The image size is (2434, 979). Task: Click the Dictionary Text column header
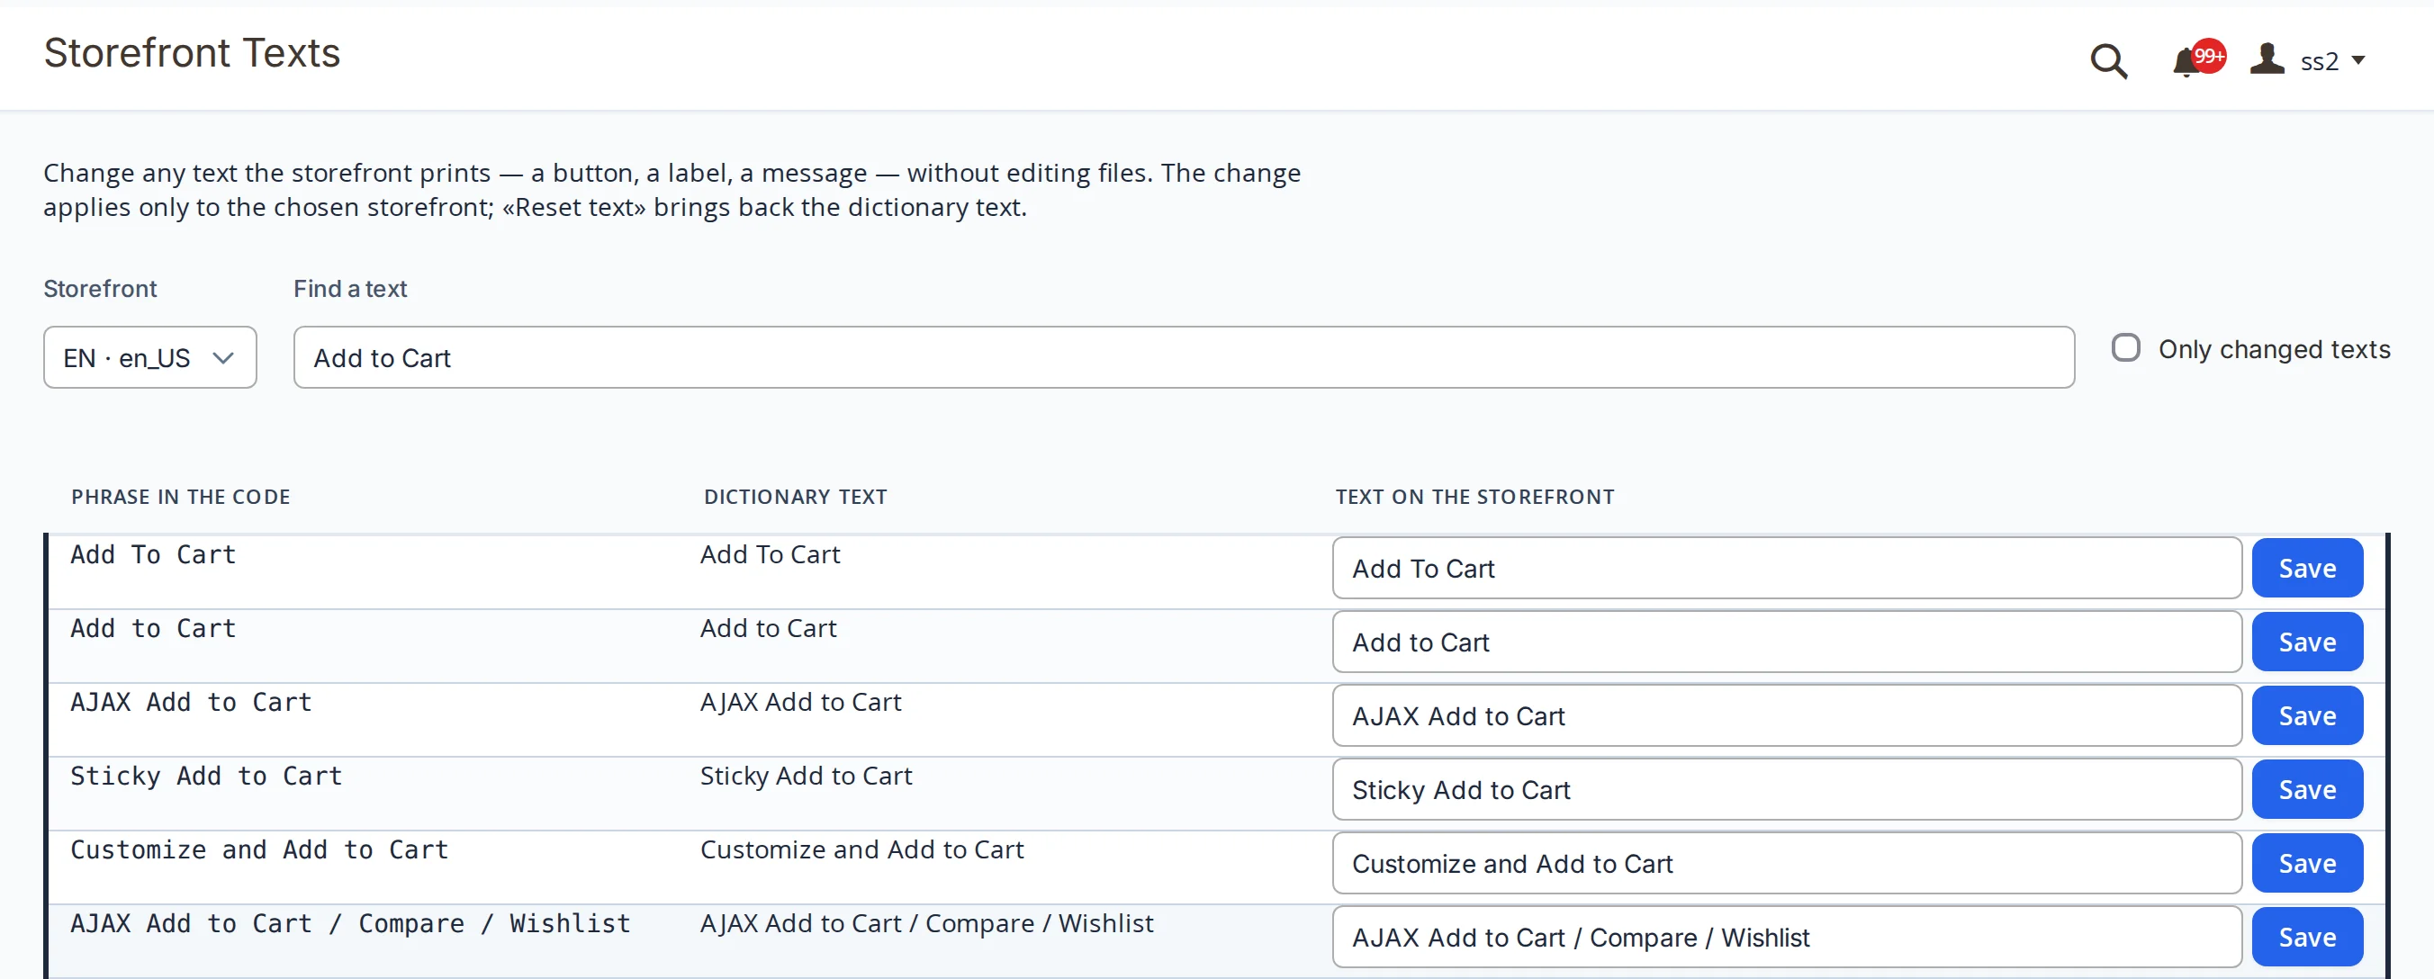pyautogui.click(x=796, y=497)
